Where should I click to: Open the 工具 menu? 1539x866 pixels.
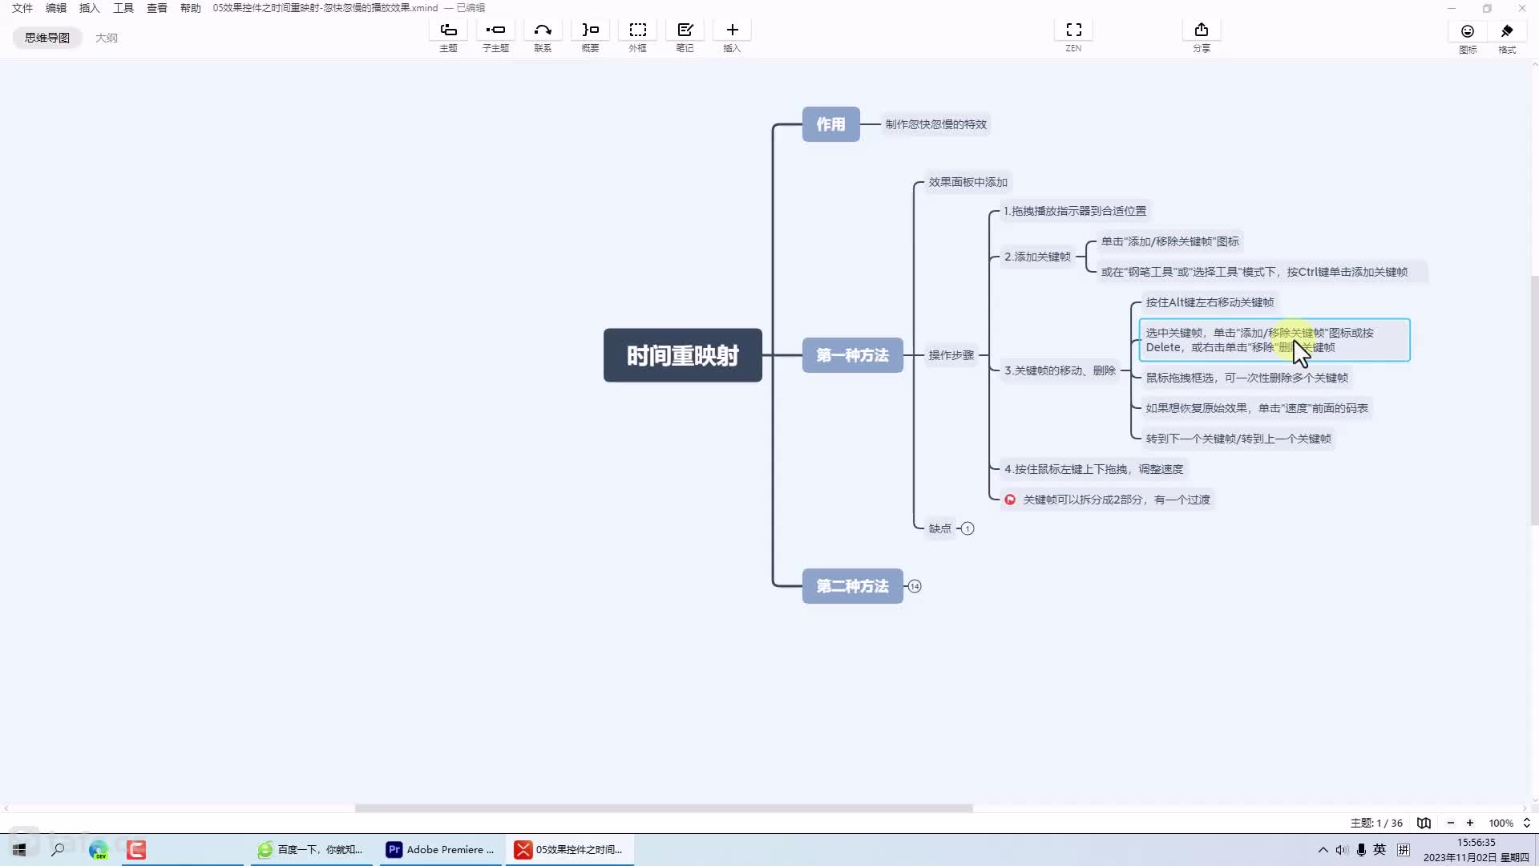(123, 8)
